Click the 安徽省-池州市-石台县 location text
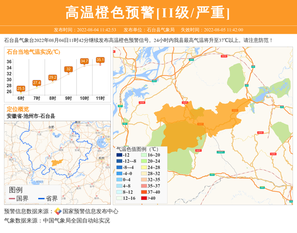 31,116
